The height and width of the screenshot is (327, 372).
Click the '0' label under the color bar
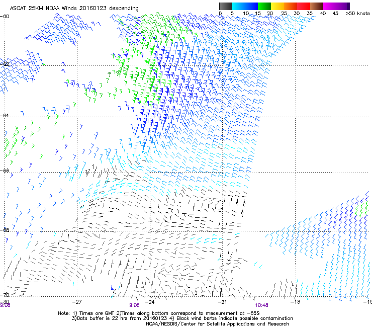(220, 13)
